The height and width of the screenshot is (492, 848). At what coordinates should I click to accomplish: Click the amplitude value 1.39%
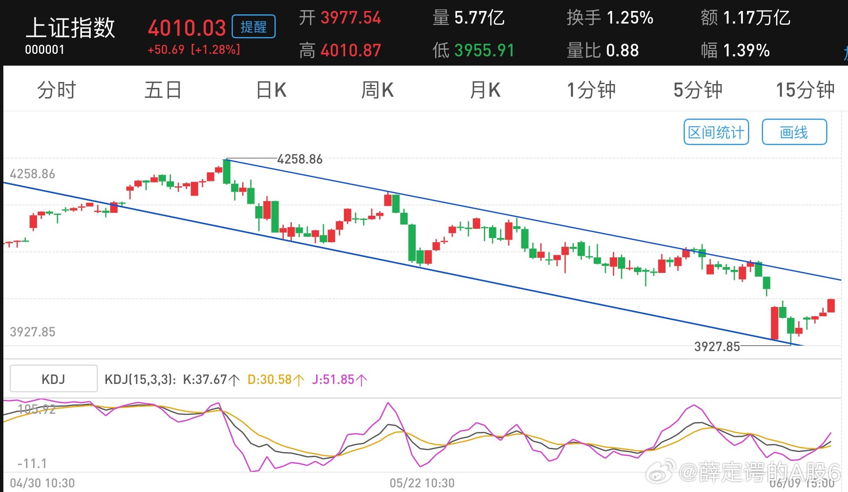[746, 50]
